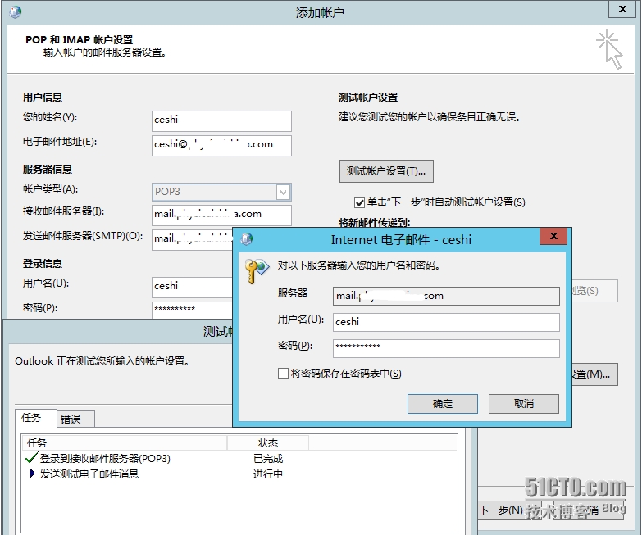Click the 状态 column header

268,442
